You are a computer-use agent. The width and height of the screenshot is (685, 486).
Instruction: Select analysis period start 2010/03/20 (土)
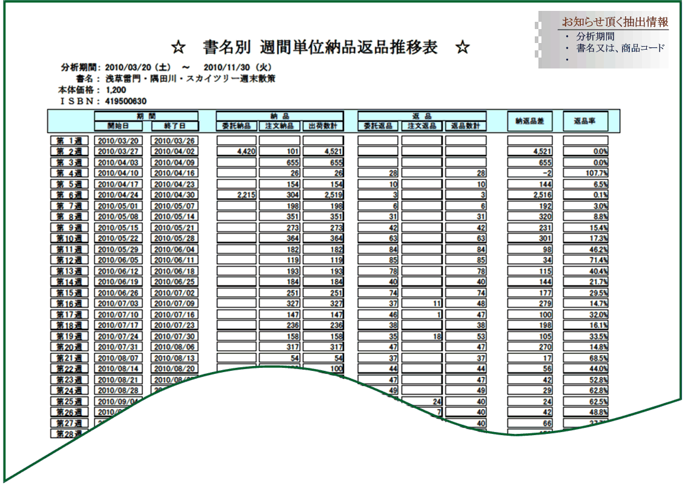tap(137, 67)
